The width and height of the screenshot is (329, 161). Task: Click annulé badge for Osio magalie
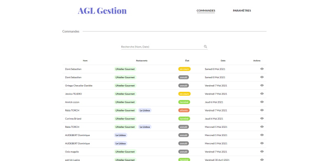coord(183,152)
